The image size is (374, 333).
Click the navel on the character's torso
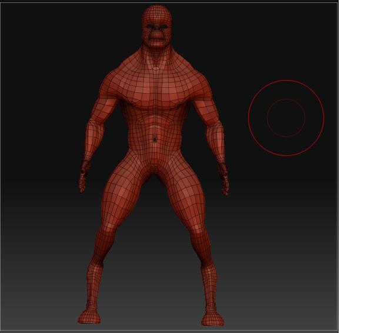click(x=155, y=139)
